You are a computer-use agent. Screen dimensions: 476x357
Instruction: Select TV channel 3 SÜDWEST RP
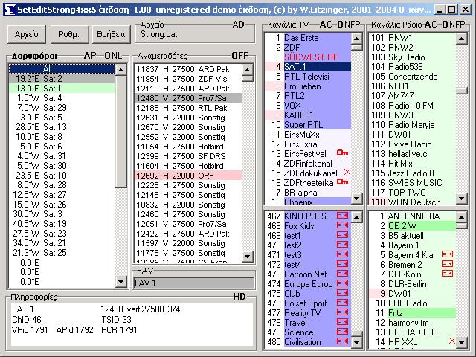click(308, 57)
